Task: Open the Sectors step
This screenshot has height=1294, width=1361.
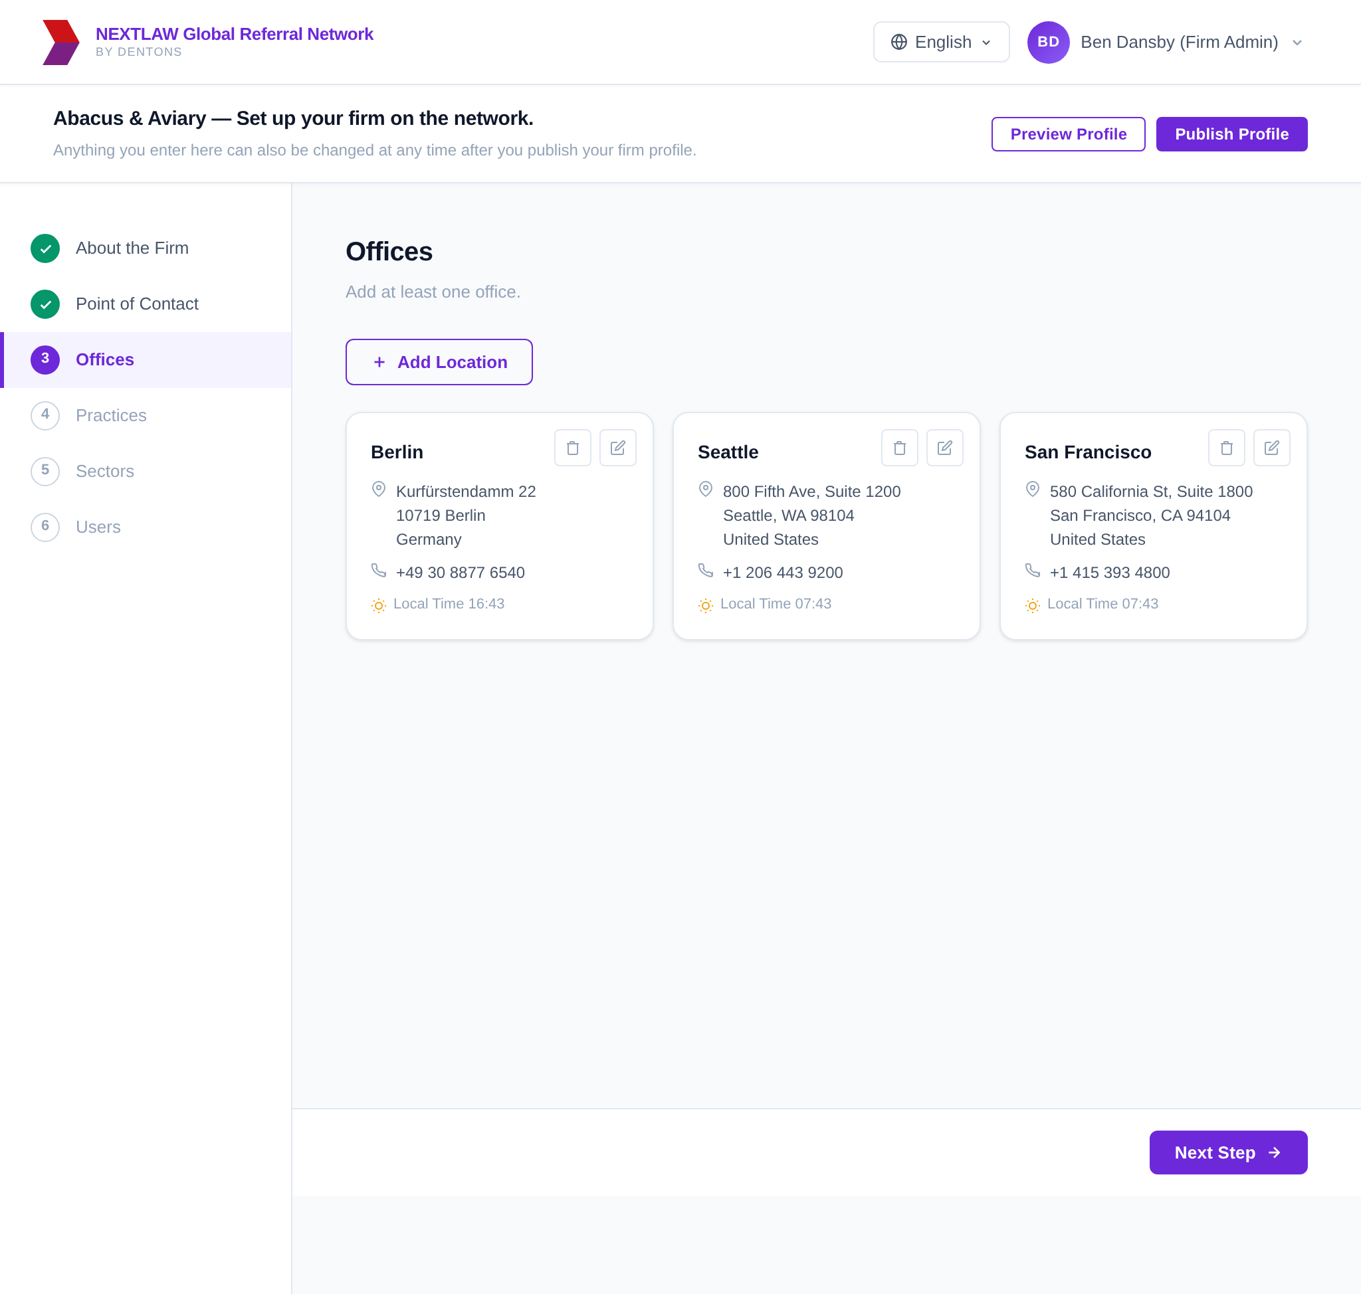Action: 104,472
